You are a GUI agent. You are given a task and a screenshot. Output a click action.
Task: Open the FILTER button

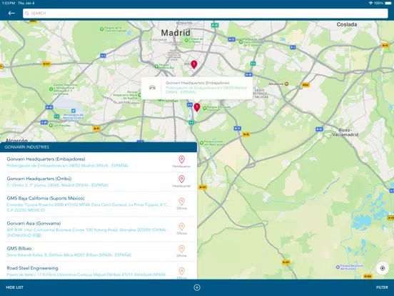click(x=382, y=287)
